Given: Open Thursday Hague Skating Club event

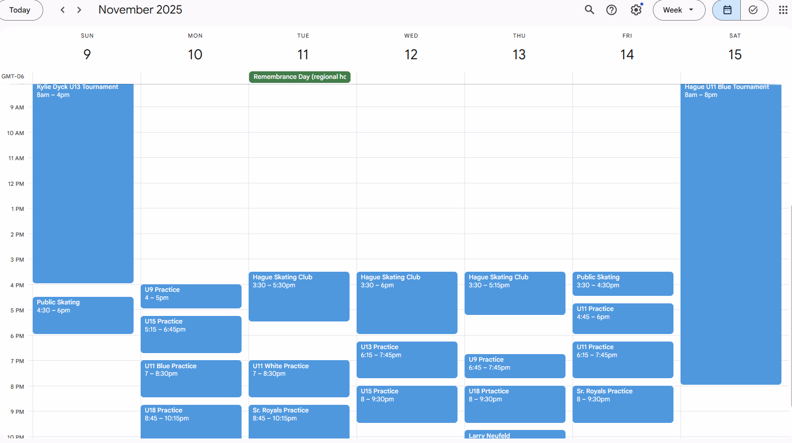Looking at the screenshot, I should [x=515, y=293].
